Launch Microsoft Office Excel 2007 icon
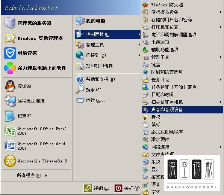 point(10,131)
